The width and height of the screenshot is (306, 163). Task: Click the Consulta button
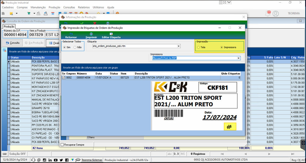(12, 43)
